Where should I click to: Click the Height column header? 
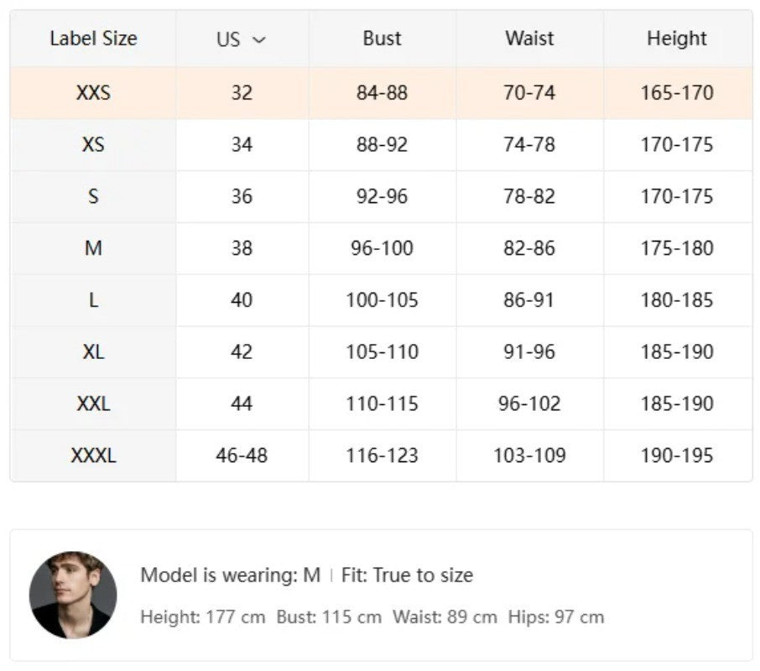tap(677, 39)
